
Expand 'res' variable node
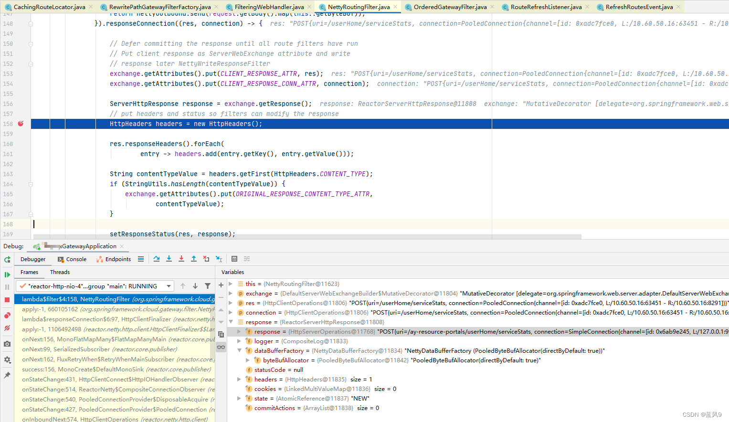coord(231,303)
